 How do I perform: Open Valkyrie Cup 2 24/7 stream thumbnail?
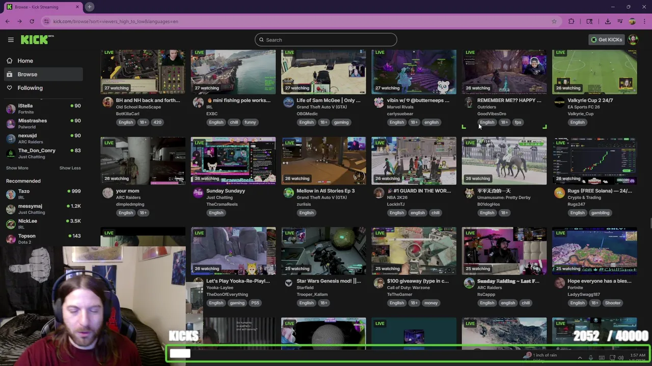pos(594,72)
